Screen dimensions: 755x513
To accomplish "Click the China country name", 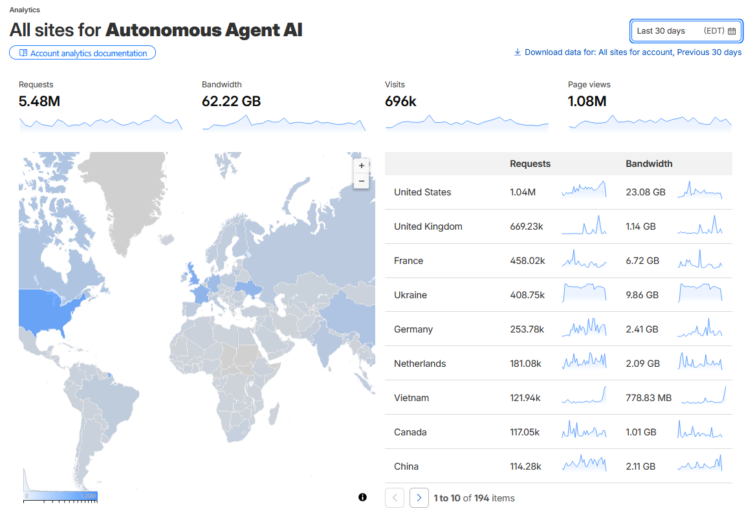I will pyautogui.click(x=406, y=466).
